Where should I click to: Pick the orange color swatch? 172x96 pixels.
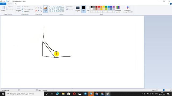click(101, 7)
